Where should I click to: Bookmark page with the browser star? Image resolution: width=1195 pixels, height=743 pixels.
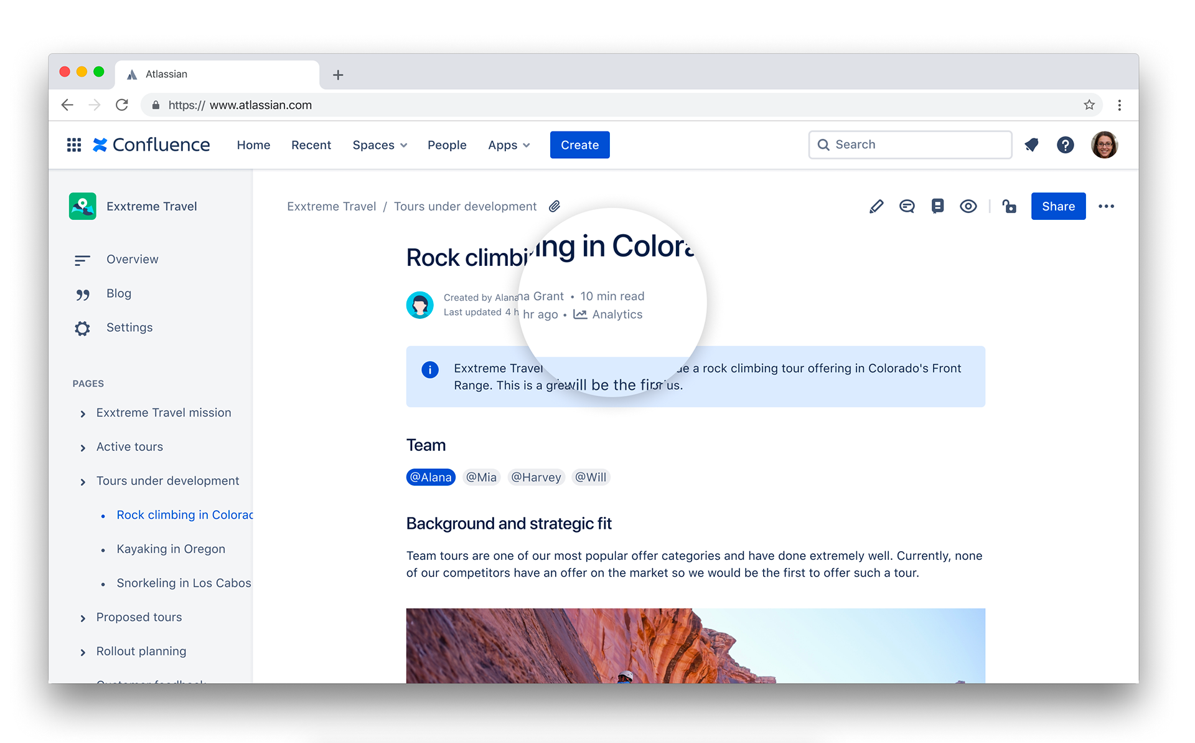pos(1089,105)
